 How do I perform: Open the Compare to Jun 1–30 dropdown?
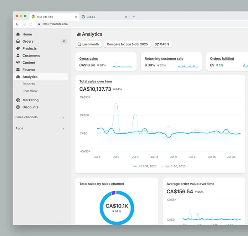coord(127,44)
